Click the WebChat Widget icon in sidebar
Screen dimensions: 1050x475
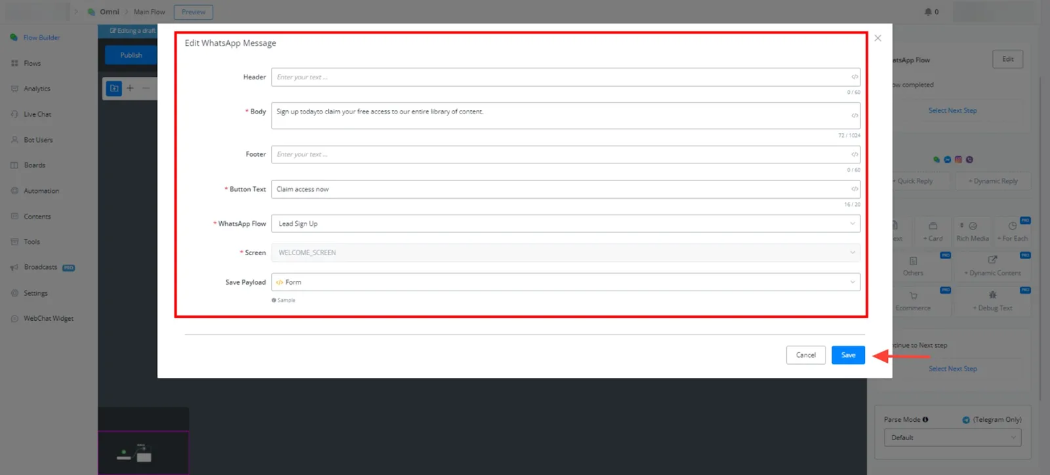pos(14,319)
